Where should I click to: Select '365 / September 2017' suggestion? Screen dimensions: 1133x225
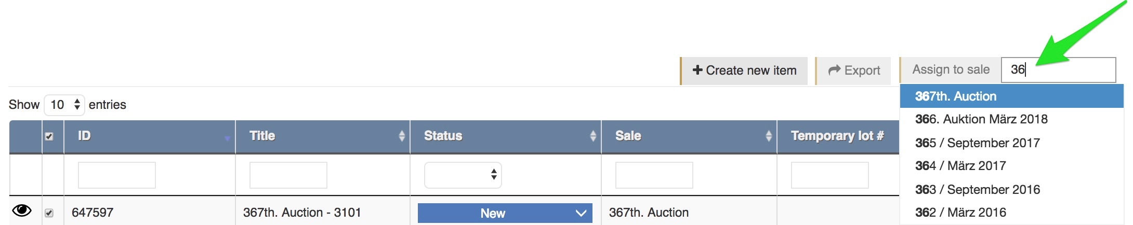point(977,143)
